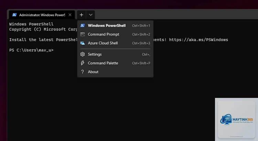
Task: Click the Windows PowerShell profile icon in menu
Action: click(83, 26)
